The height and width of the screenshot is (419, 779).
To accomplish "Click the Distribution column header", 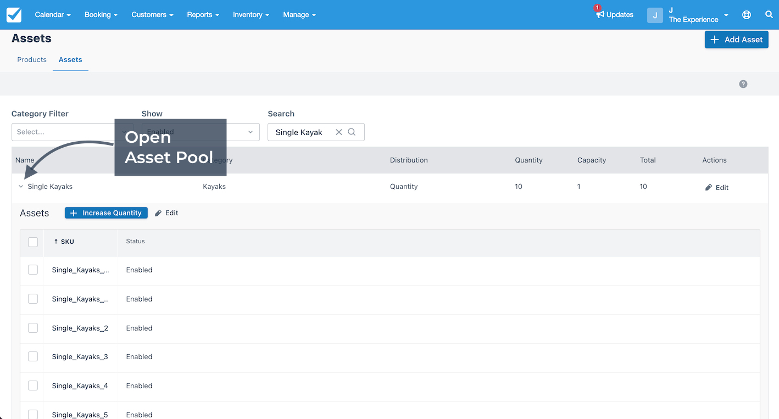I will coord(409,160).
